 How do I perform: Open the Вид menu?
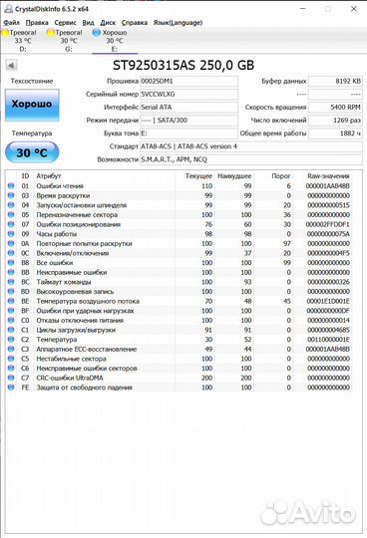click(88, 23)
